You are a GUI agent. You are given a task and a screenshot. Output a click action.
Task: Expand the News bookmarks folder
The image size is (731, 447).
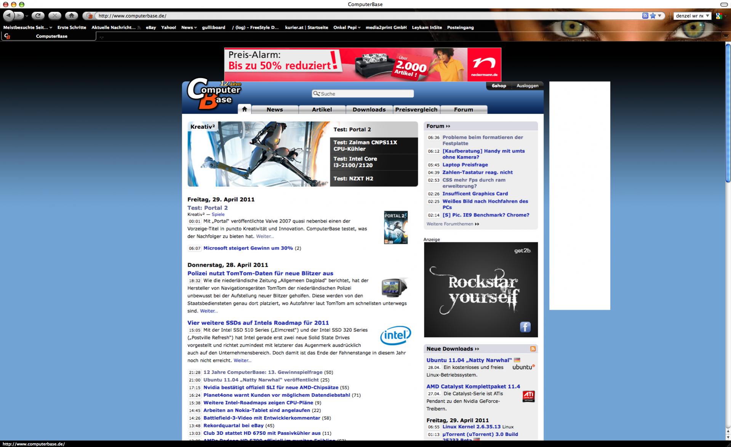189,27
